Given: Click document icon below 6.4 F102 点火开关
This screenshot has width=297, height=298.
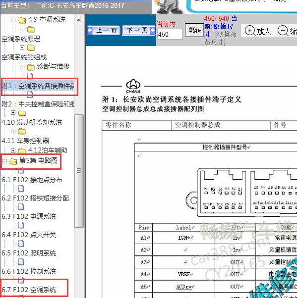Looking at the screenshot, I should pyautogui.click(x=21, y=243).
